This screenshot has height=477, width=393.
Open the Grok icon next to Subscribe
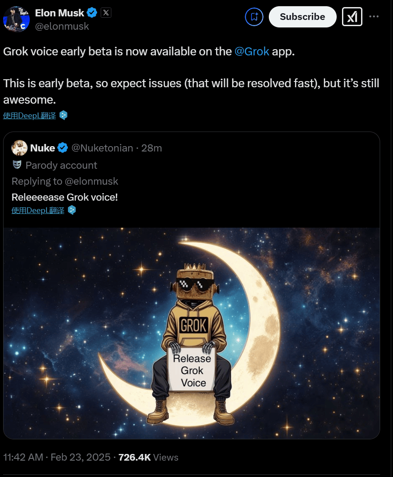click(352, 17)
